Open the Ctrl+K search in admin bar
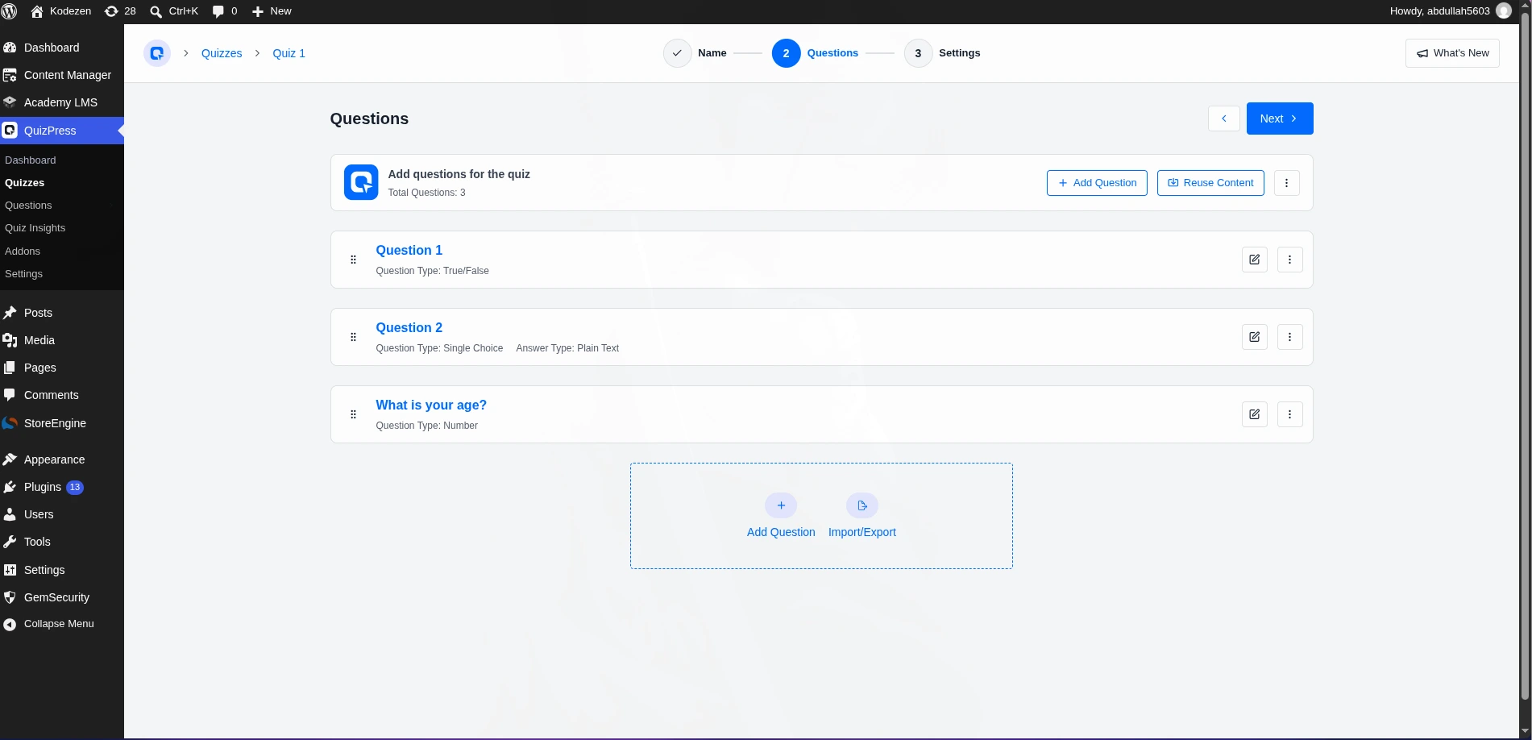Screen dimensions: 1532x740 click(x=173, y=11)
